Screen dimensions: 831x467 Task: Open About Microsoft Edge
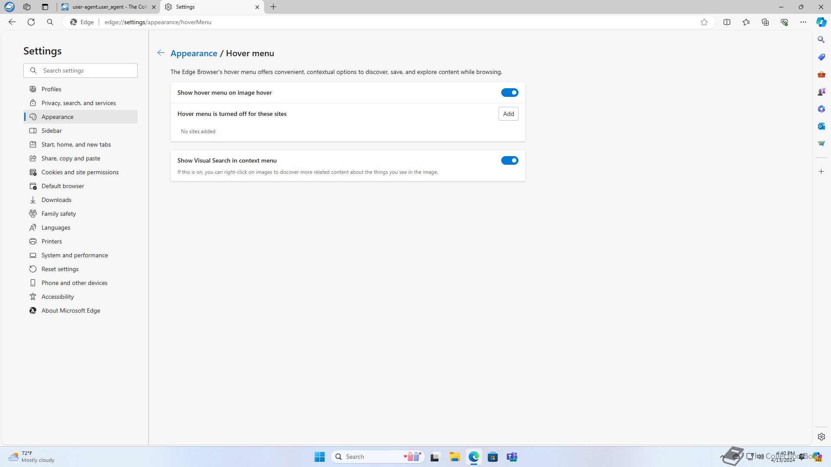(81, 310)
